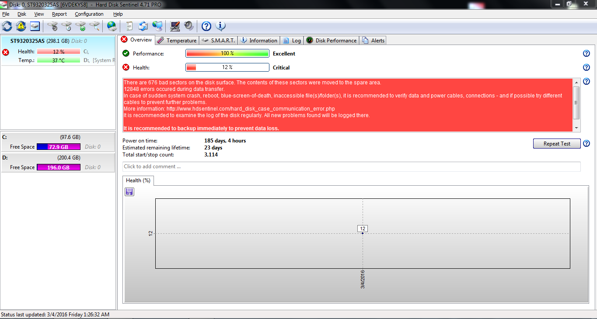Open the Disk Performance tab

coord(332,41)
